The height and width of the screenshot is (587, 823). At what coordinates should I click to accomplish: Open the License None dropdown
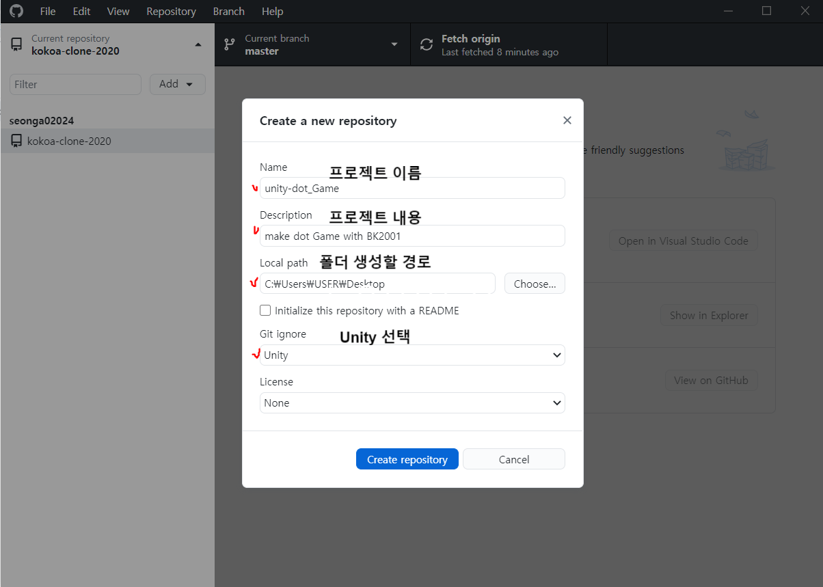point(412,403)
